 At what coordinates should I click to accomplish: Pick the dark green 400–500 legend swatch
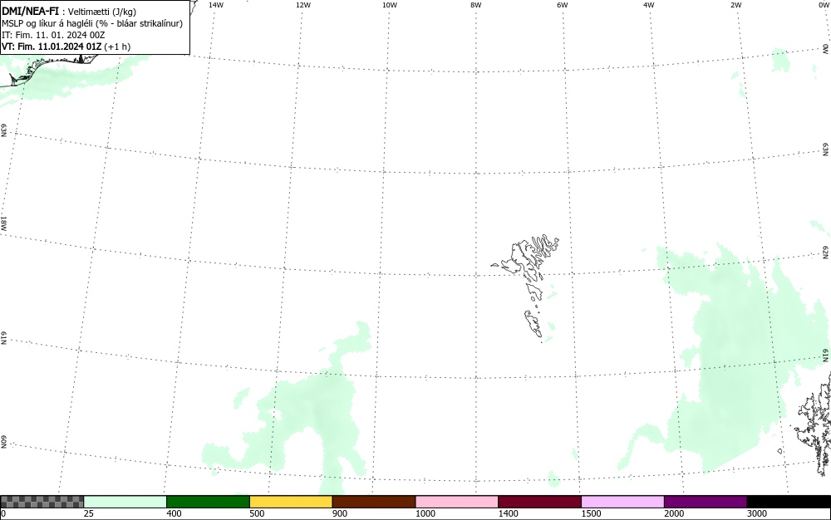(x=208, y=502)
